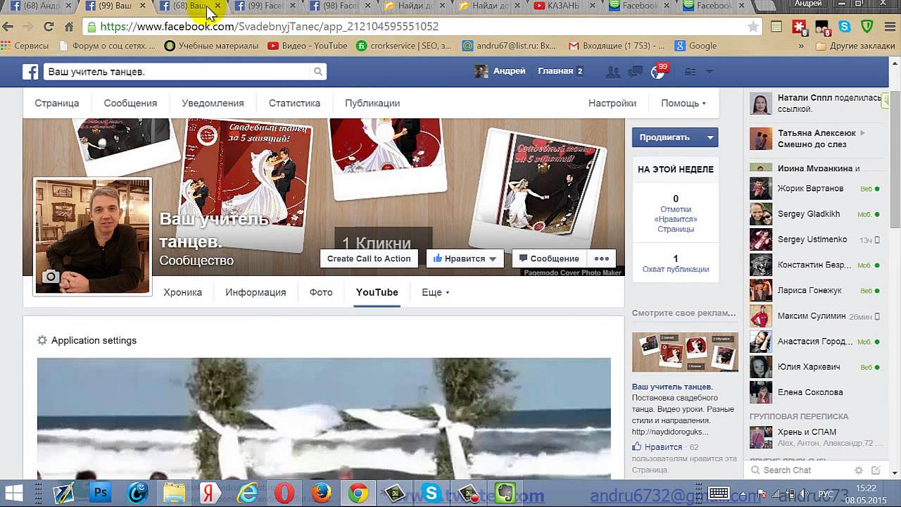Click the search magnifier icon
This screenshot has width=901, height=507.
pyautogui.click(x=318, y=72)
